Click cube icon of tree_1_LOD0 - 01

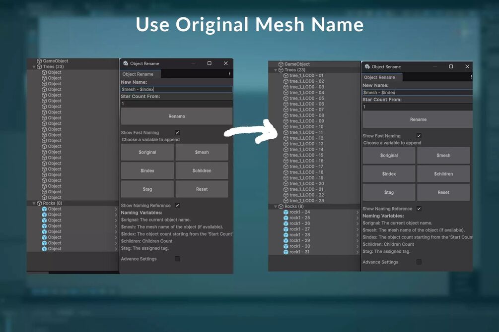[x=286, y=76]
